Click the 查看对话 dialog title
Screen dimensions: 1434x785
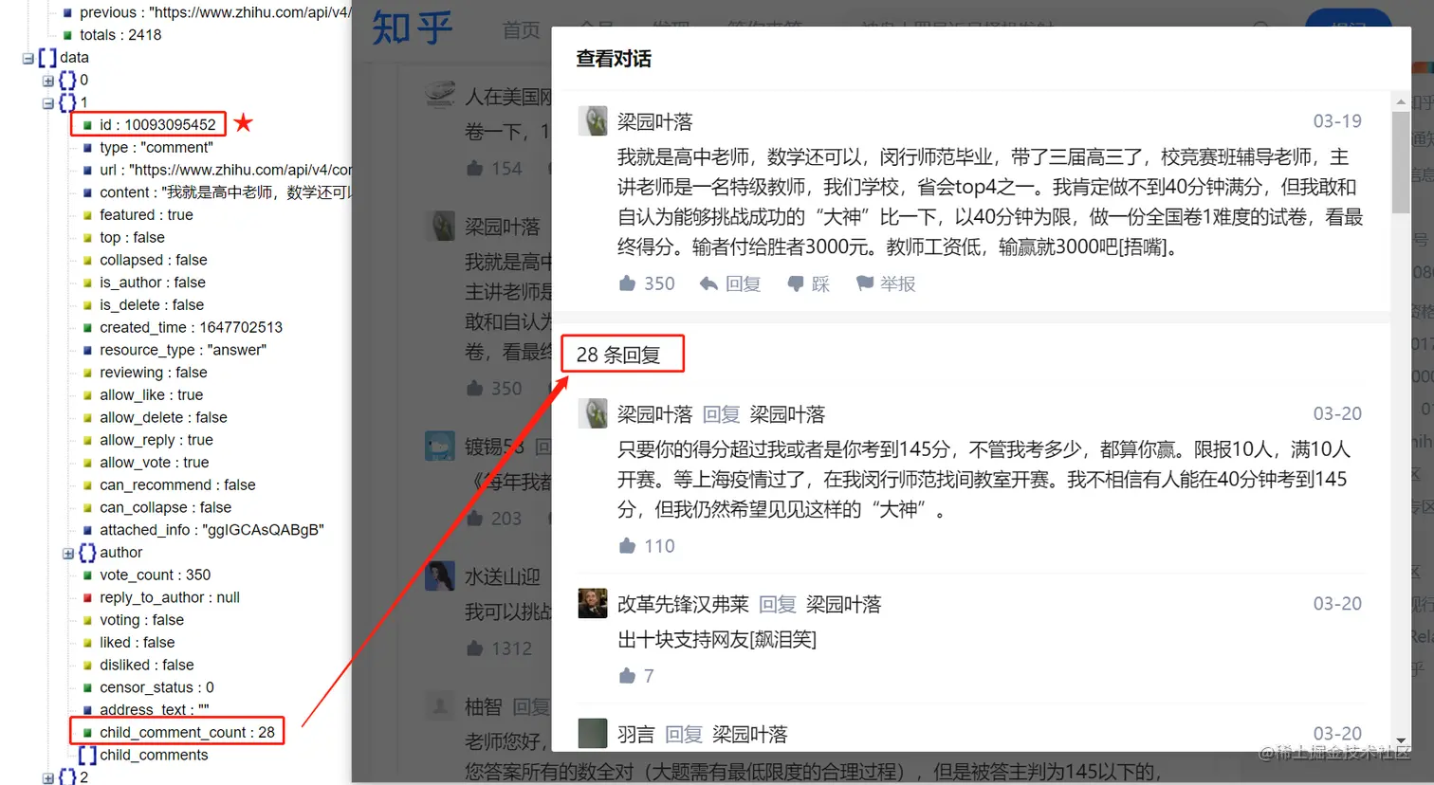614,59
